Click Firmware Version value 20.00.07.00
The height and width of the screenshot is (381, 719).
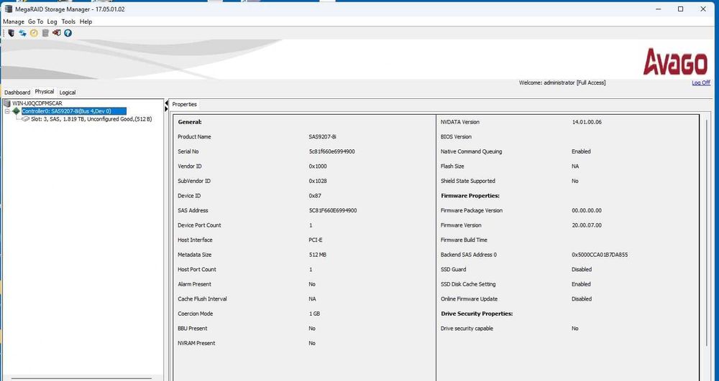pyautogui.click(x=587, y=225)
